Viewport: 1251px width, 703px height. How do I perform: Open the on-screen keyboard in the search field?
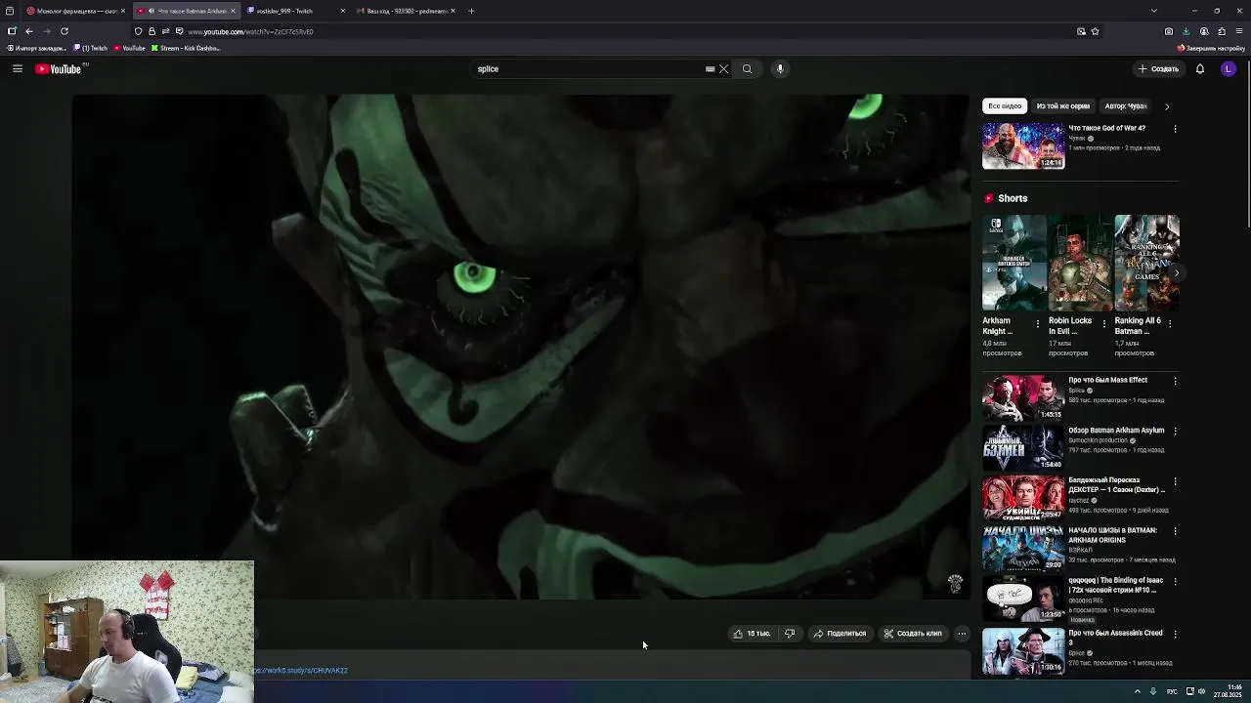pos(710,68)
